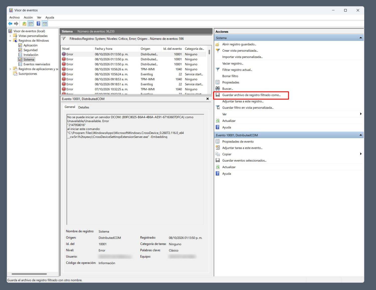Screen dimensions: 376x290
Task: Select Aplicación in the console tree
Action: [x=31, y=45]
